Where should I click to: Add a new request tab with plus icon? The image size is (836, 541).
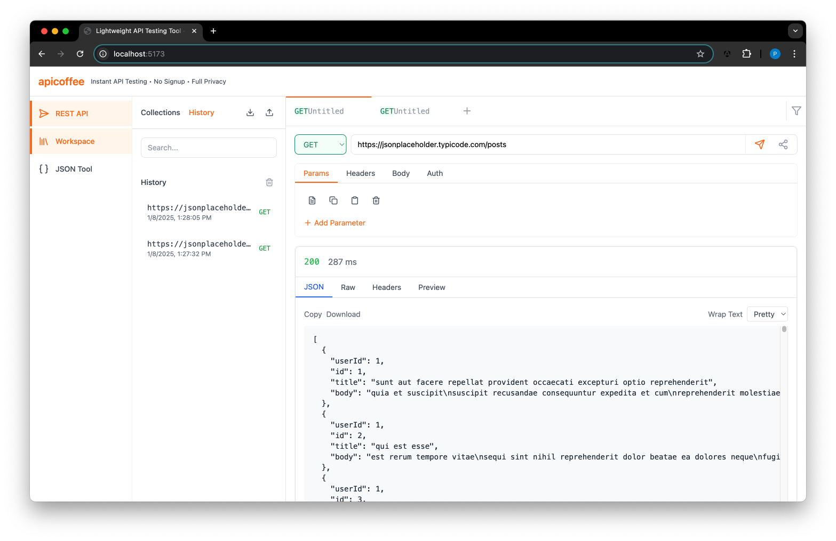point(467,111)
